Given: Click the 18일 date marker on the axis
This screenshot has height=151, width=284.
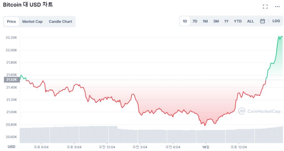Looking at the screenshot, I should click(206, 147).
